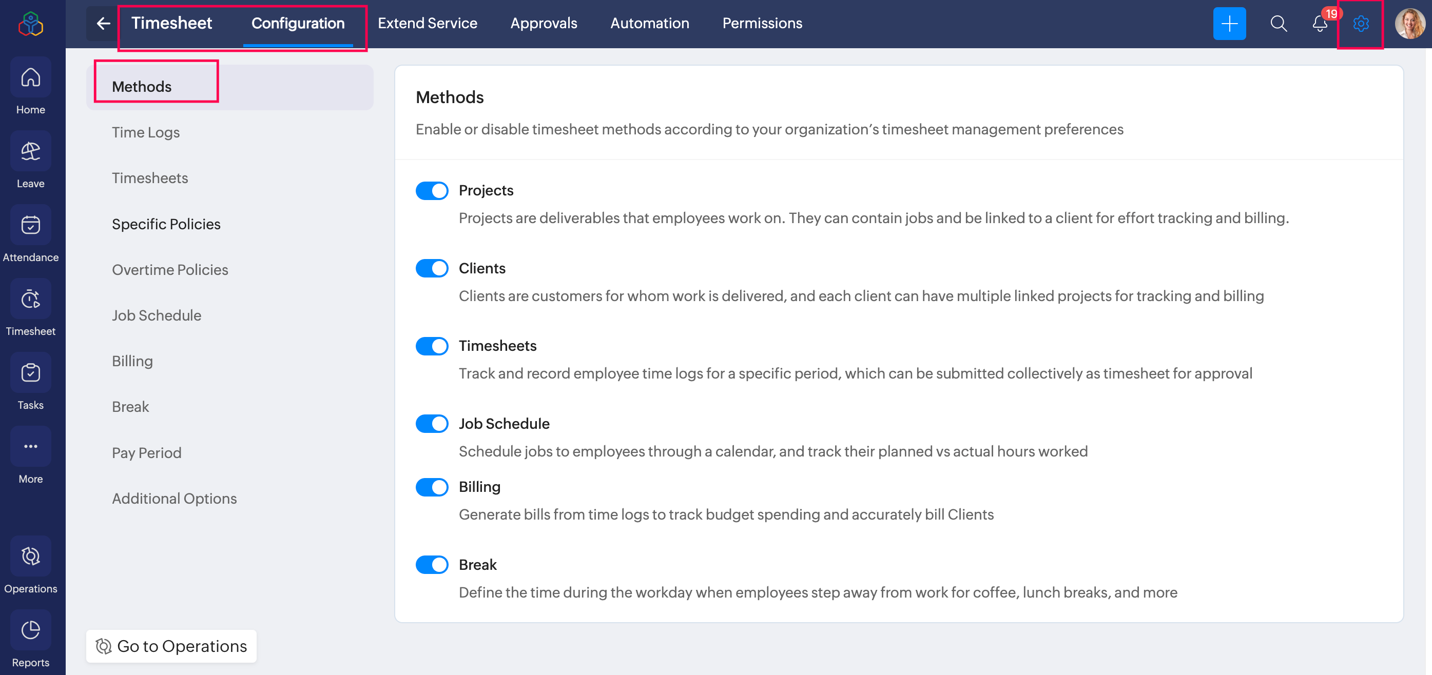Open the Leave module icon
The image size is (1432, 675).
(x=31, y=152)
